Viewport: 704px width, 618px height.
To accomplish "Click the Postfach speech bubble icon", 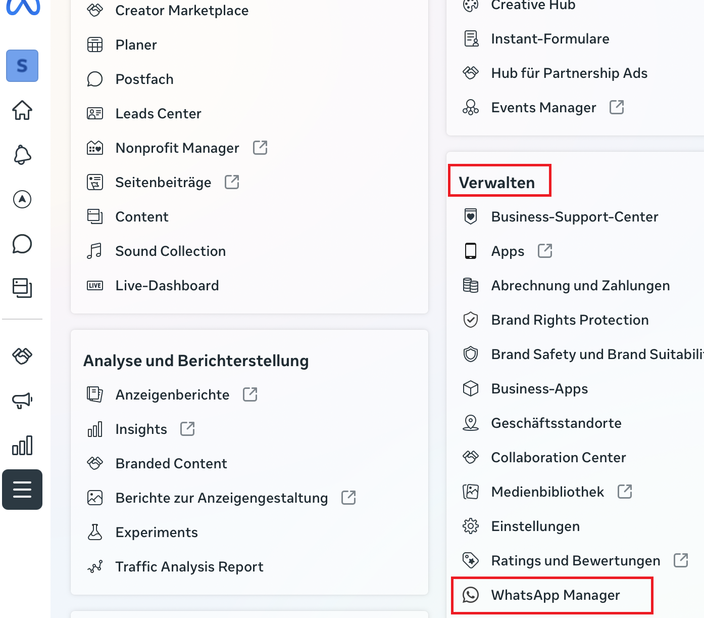I will (95, 79).
